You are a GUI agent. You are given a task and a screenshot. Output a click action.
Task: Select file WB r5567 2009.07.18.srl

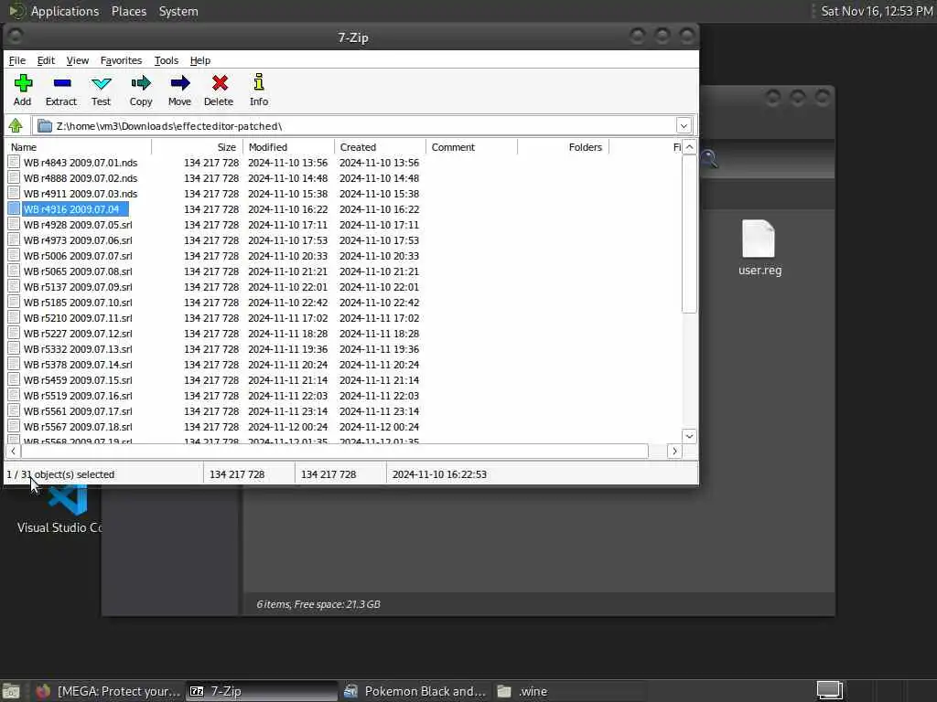pos(78,426)
